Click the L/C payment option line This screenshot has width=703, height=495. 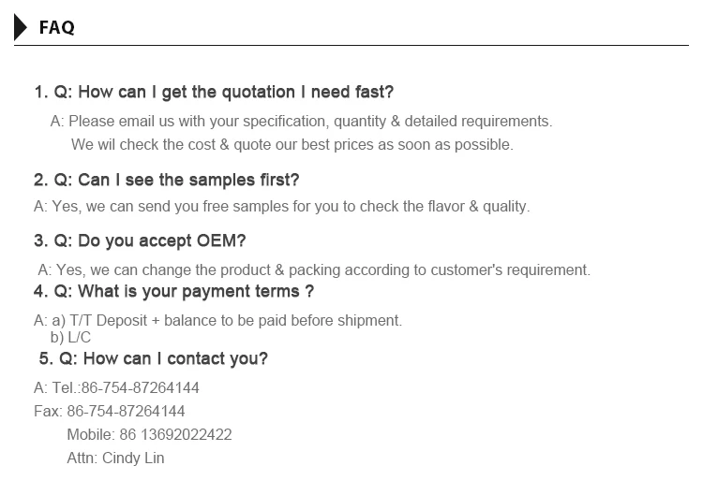point(70,337)
